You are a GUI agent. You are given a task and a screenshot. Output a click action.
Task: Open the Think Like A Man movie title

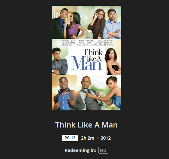[86, 125]
